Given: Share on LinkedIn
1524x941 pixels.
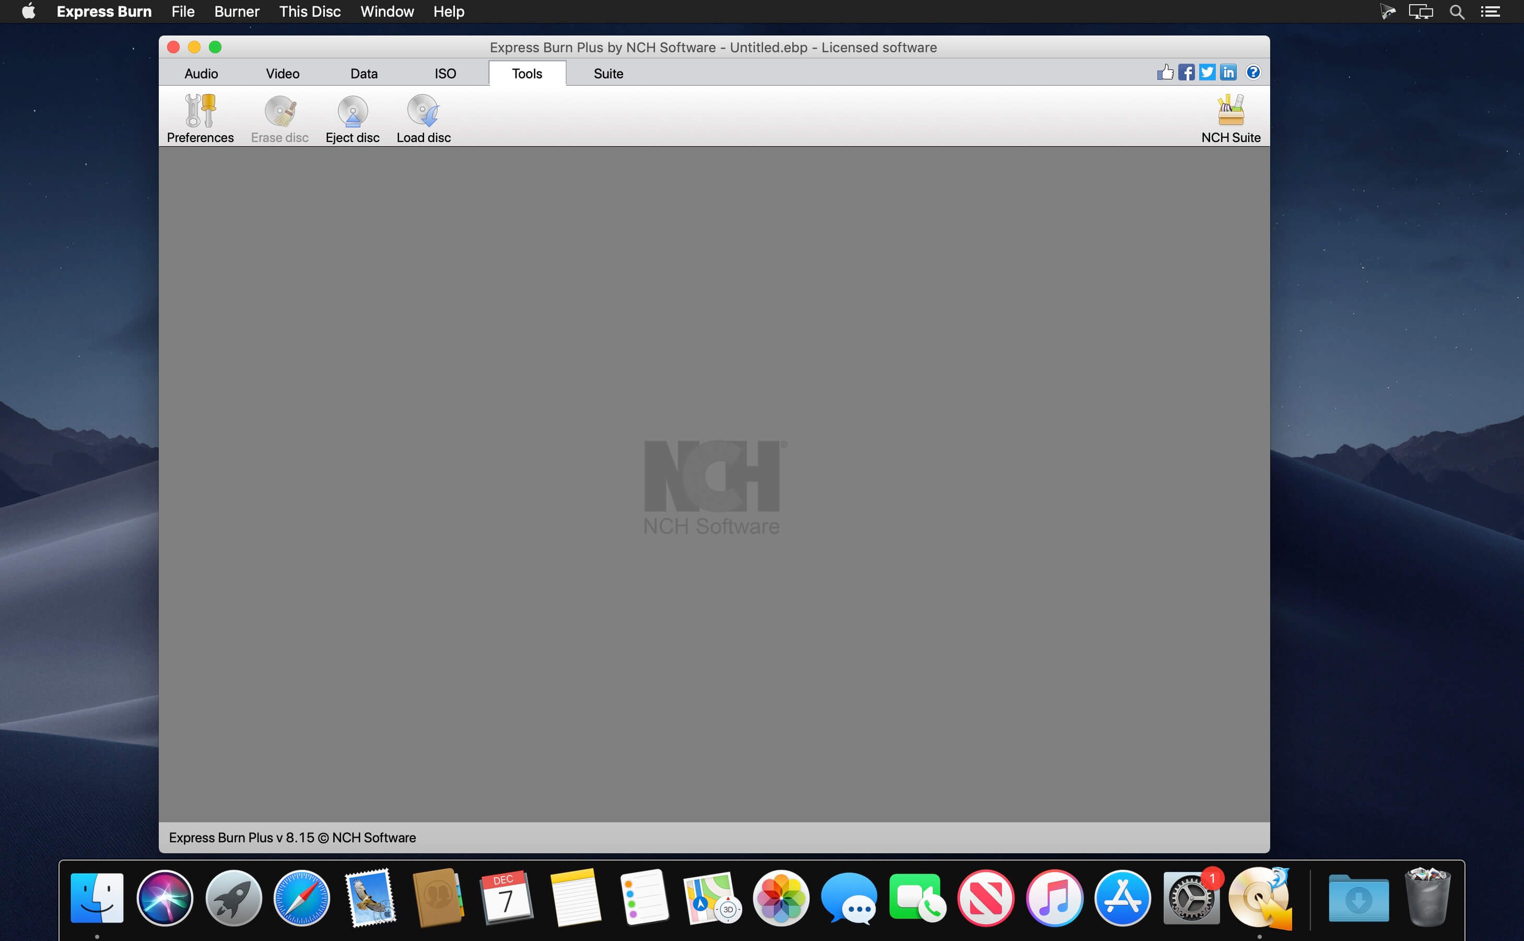Looking at the screenshot, I should 1228,72.
